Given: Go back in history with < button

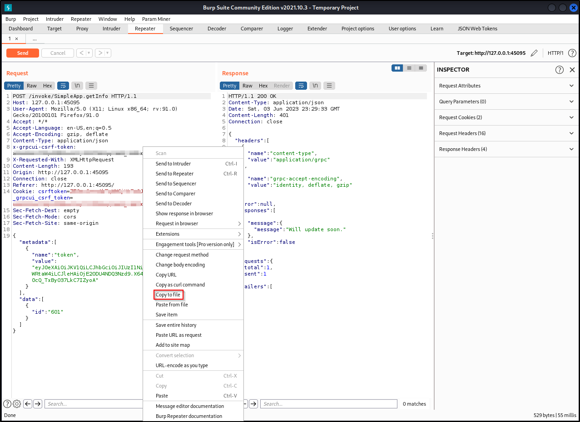Looking at the screenshot, I should click(81, 53).
